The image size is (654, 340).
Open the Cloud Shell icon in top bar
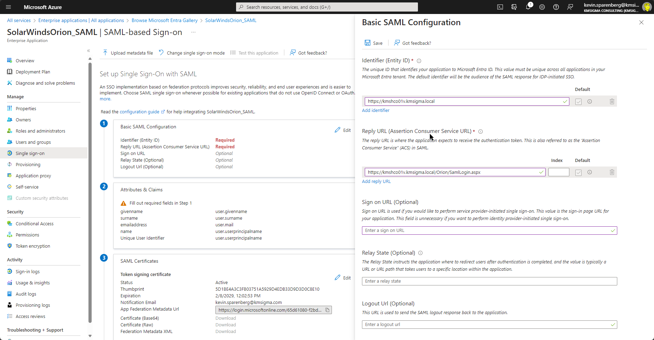coord(500,7)
